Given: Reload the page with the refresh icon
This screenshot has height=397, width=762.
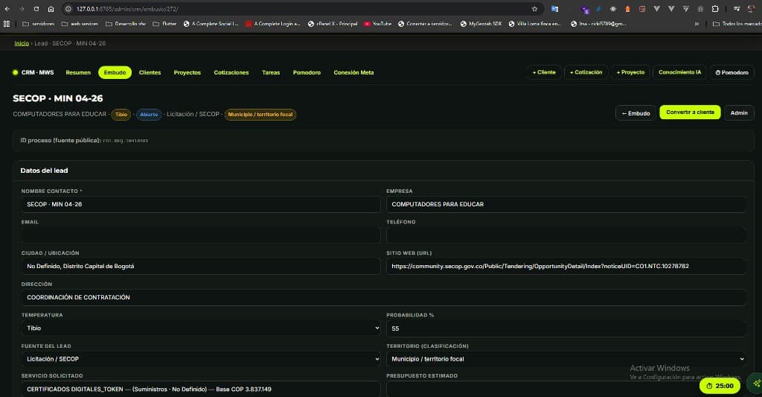Looking at the screenshot, I should point(36,9).
